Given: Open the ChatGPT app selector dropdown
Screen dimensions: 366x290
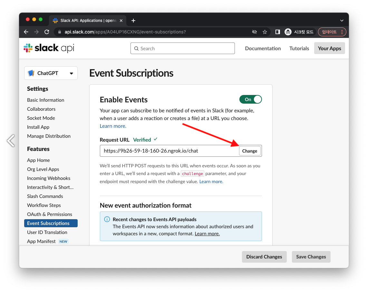Looking at the screenshot, I should click(x=51, y=73).
